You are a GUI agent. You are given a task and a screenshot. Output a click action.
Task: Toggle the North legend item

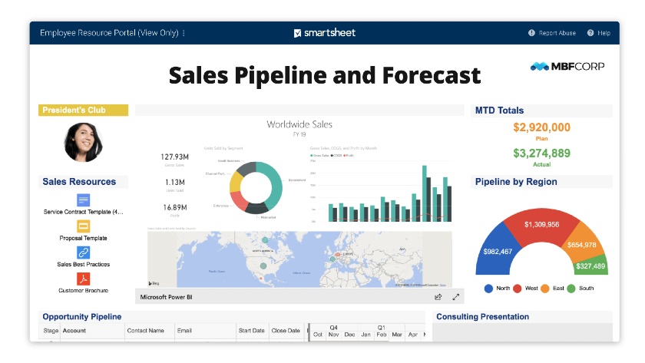tap(497, 289)
